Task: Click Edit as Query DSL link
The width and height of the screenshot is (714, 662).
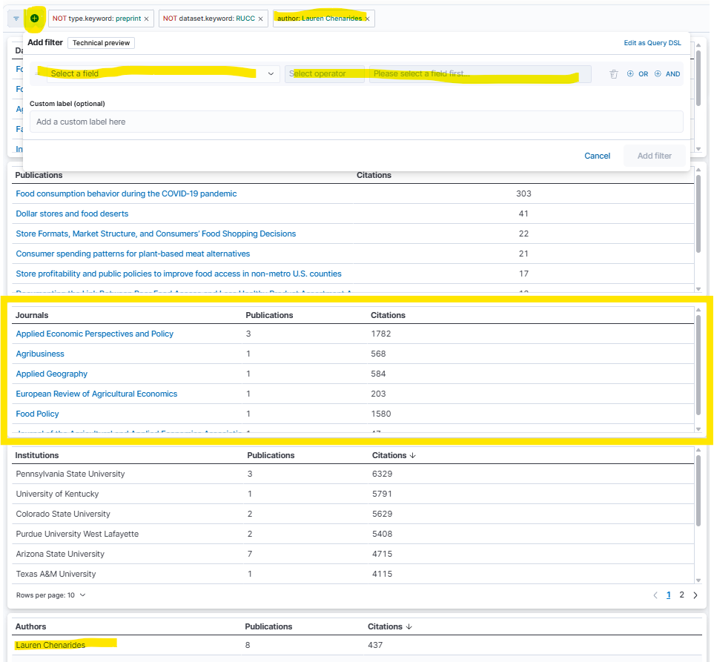Action: (x=652, y=43)
